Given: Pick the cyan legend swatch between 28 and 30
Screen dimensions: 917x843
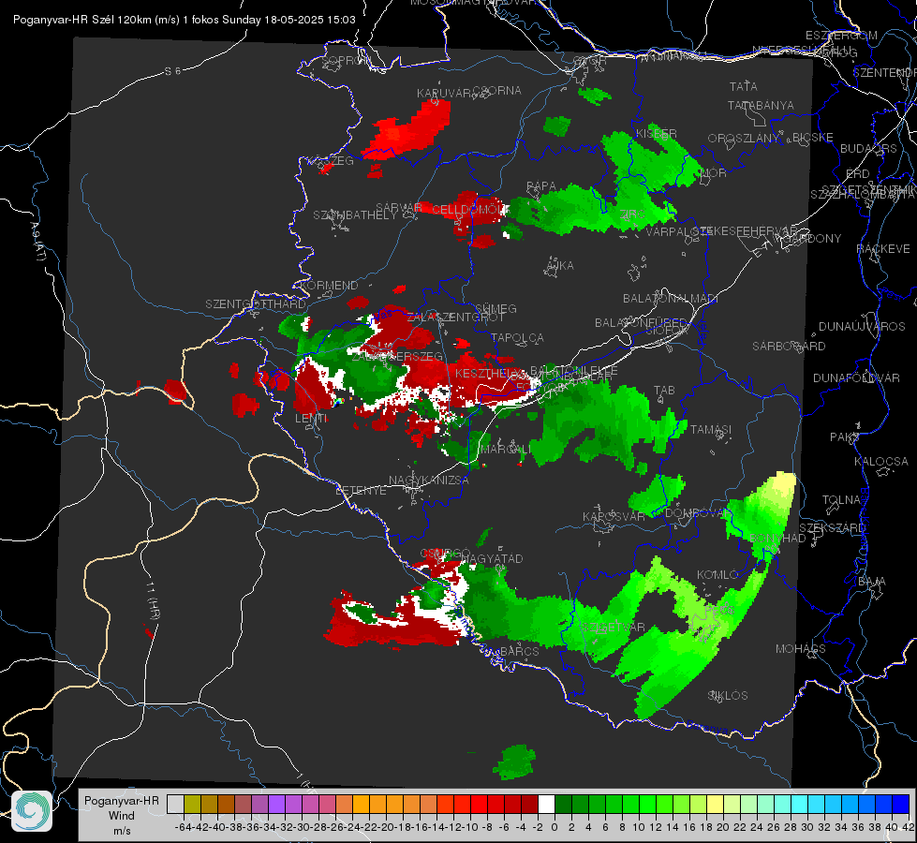Looking at the screenshot, I should (800, 804).
